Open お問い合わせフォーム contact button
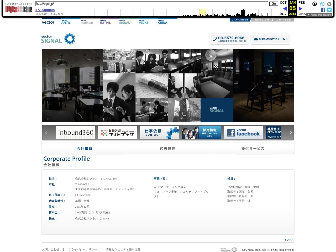 270,39
